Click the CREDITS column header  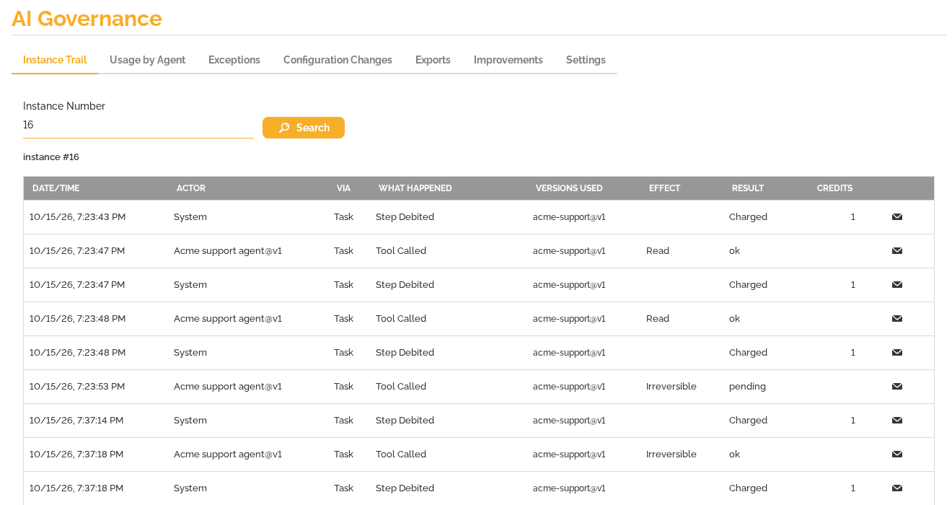(835, 188)
